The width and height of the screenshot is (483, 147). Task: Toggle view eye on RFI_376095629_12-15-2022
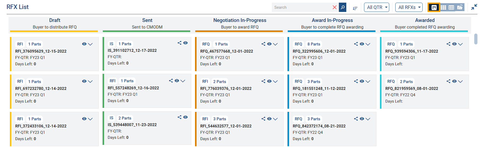pos(84,44)
